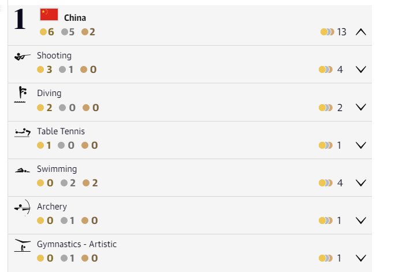Viewport: 410px width, 272px height.
Task: Click the Swimming sport pictogram
Action: [23, 170]
